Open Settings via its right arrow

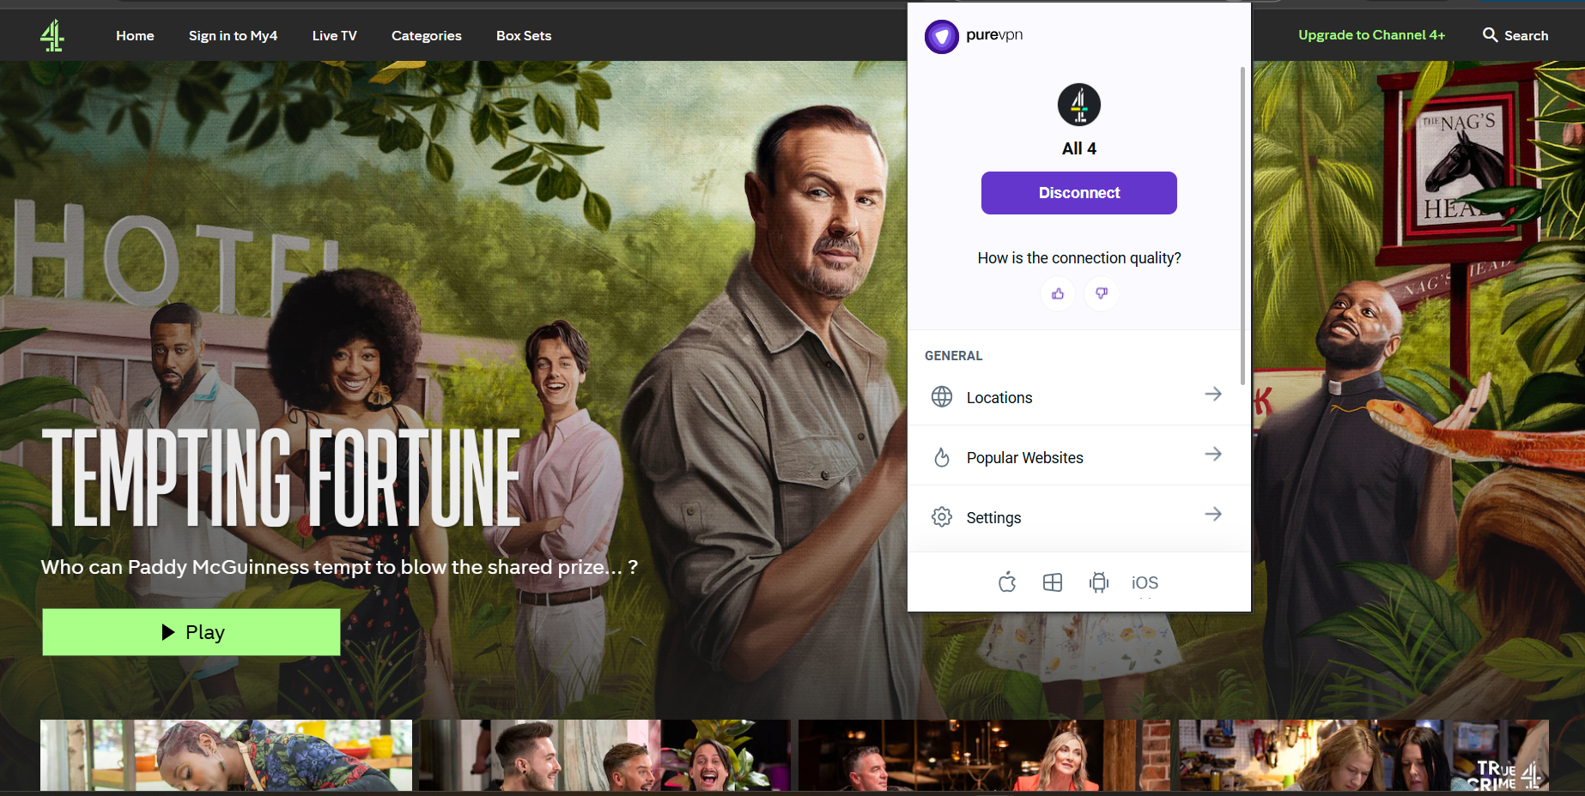pos(1212,515)
